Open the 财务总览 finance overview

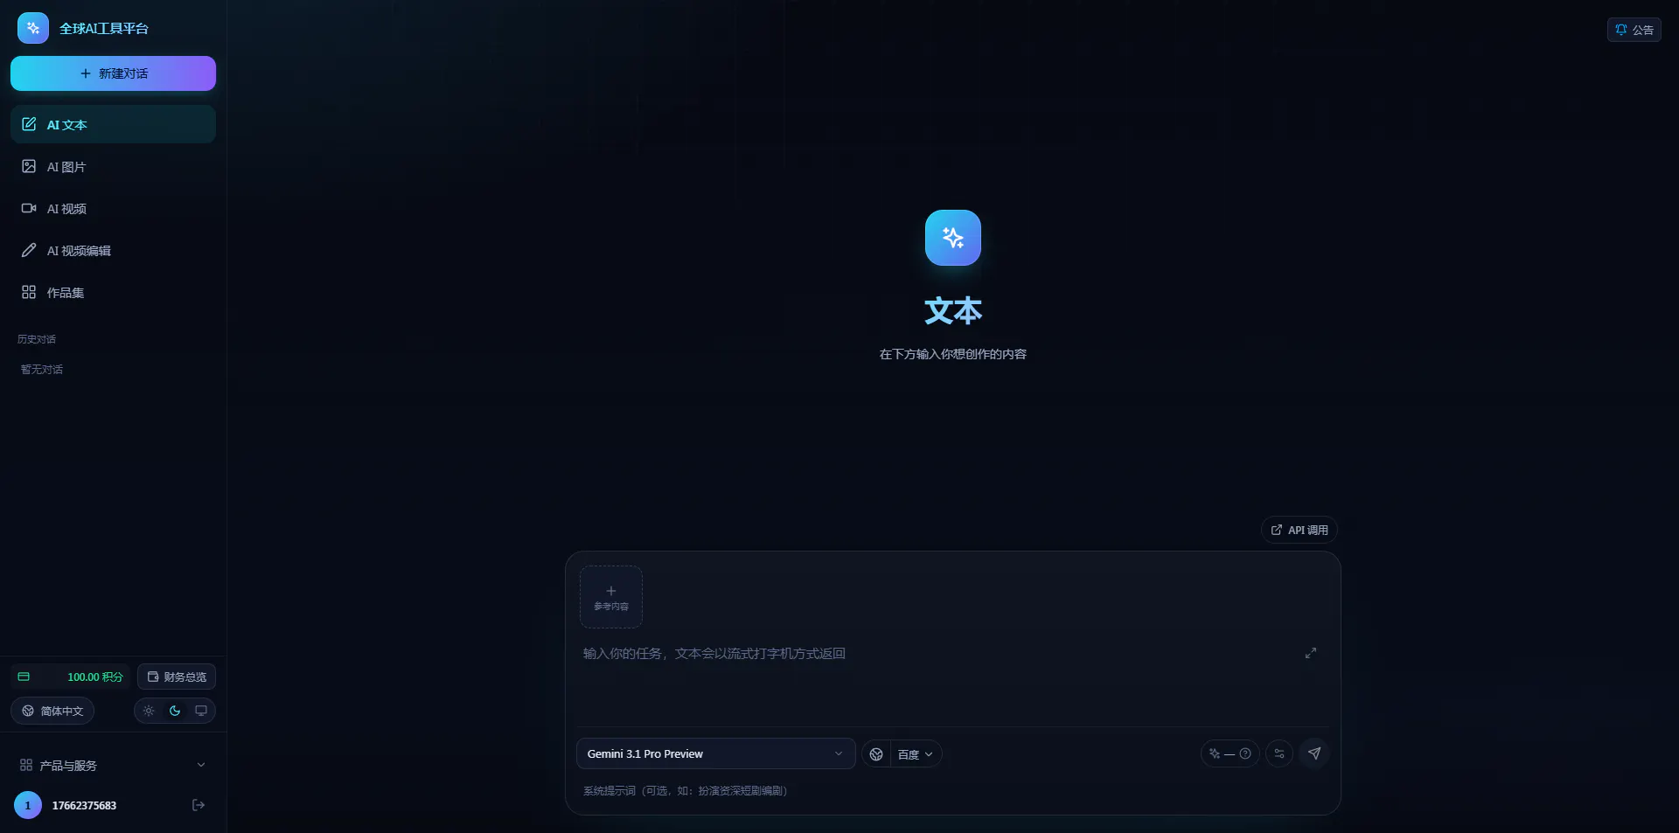pyautogui.click(x=177, y=677)
